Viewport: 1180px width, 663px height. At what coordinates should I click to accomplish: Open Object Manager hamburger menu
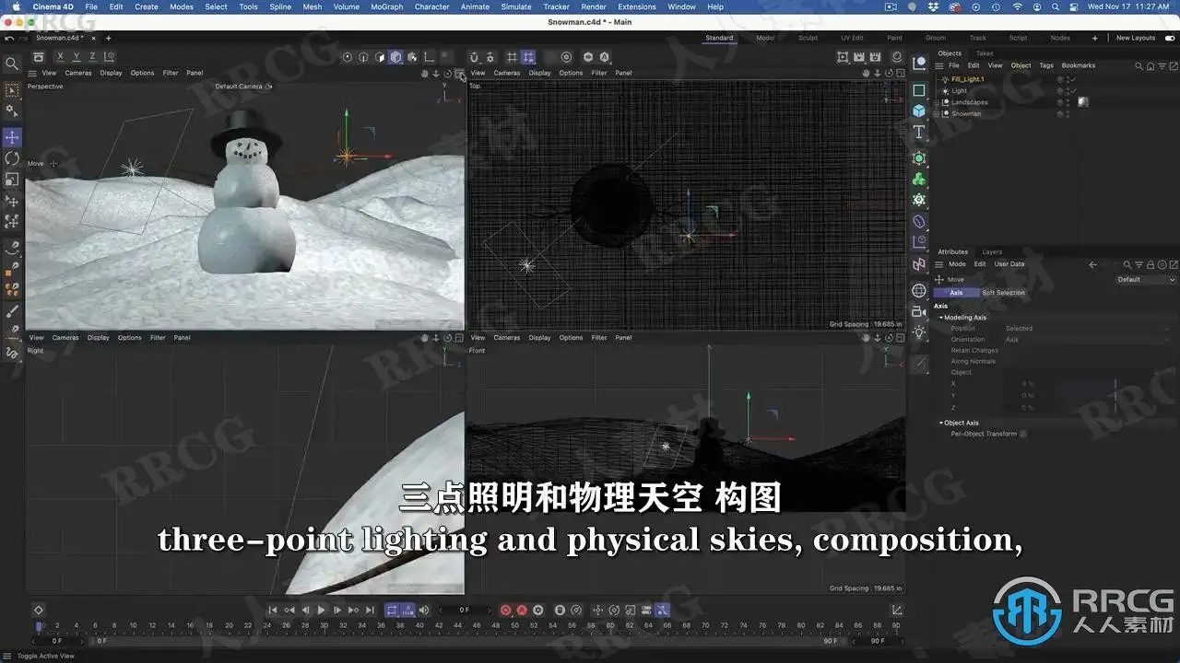(939, 65)
